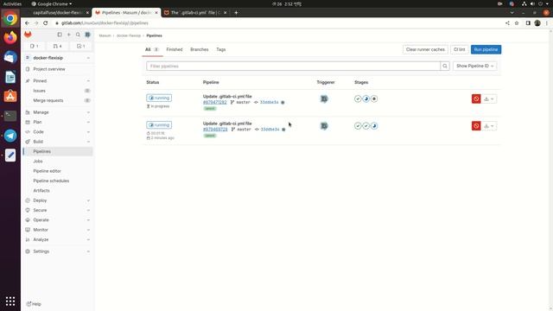The height and width of the screenshot is (311, 553).
Task: Open merge requests counter icon
Action: (58, 46)
